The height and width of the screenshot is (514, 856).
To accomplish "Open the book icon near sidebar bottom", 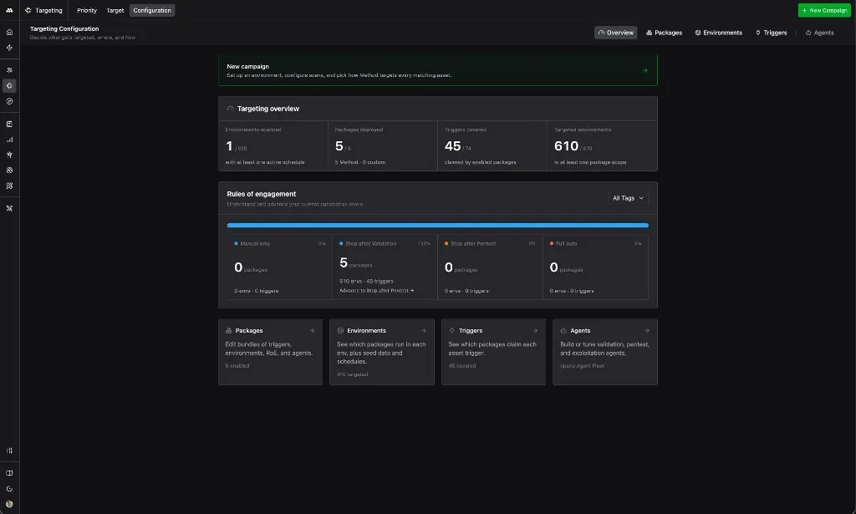I will coord(9,474).
